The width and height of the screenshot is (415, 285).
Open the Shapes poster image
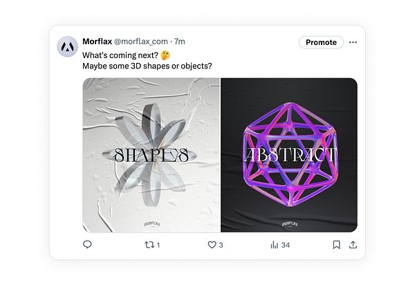point(151,154)
